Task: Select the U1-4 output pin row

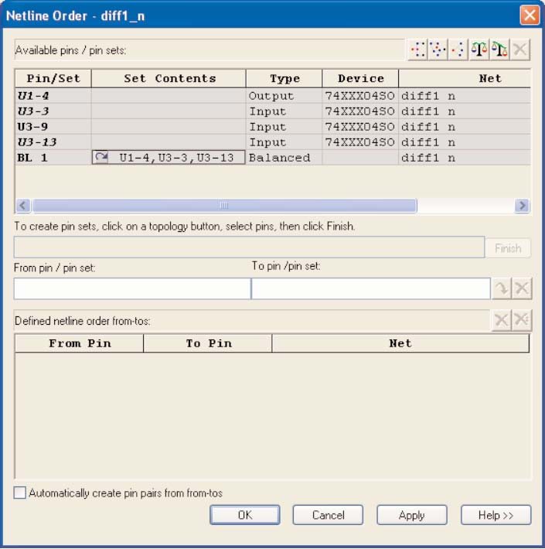Action: (x=53, y=96)
